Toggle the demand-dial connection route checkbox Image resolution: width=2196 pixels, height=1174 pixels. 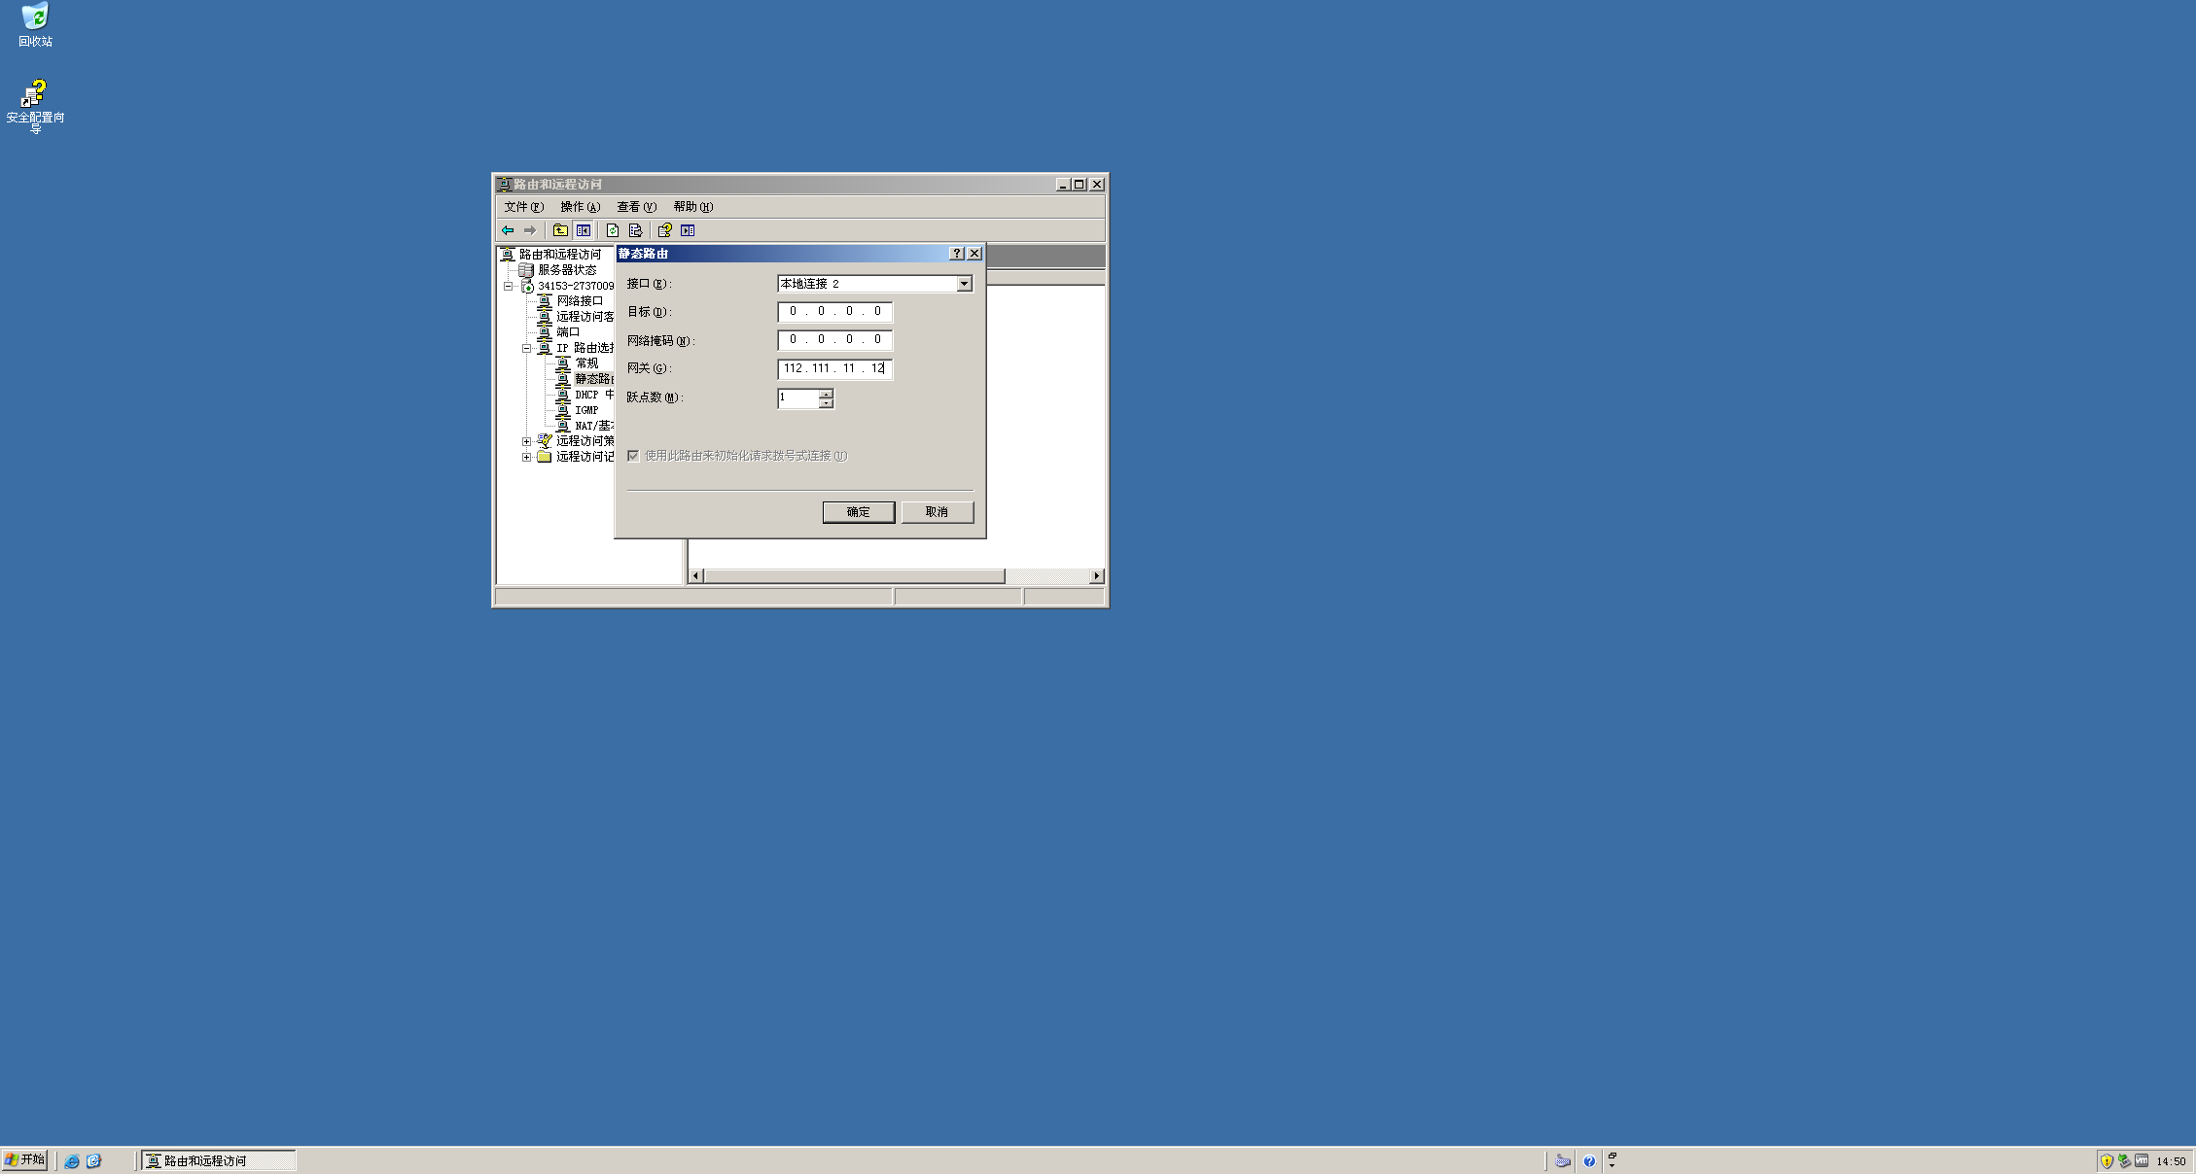633,456
